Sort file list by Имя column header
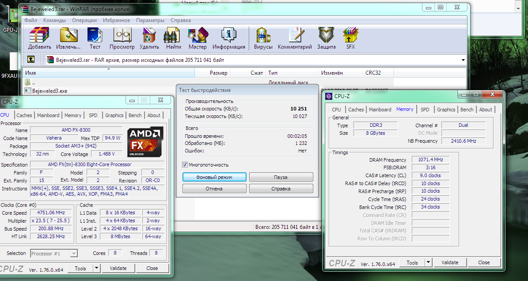528x281 pixels. coord(108,73)
